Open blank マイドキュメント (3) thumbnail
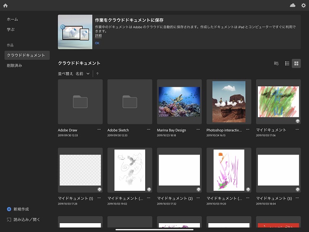 [x=278, y=170]
